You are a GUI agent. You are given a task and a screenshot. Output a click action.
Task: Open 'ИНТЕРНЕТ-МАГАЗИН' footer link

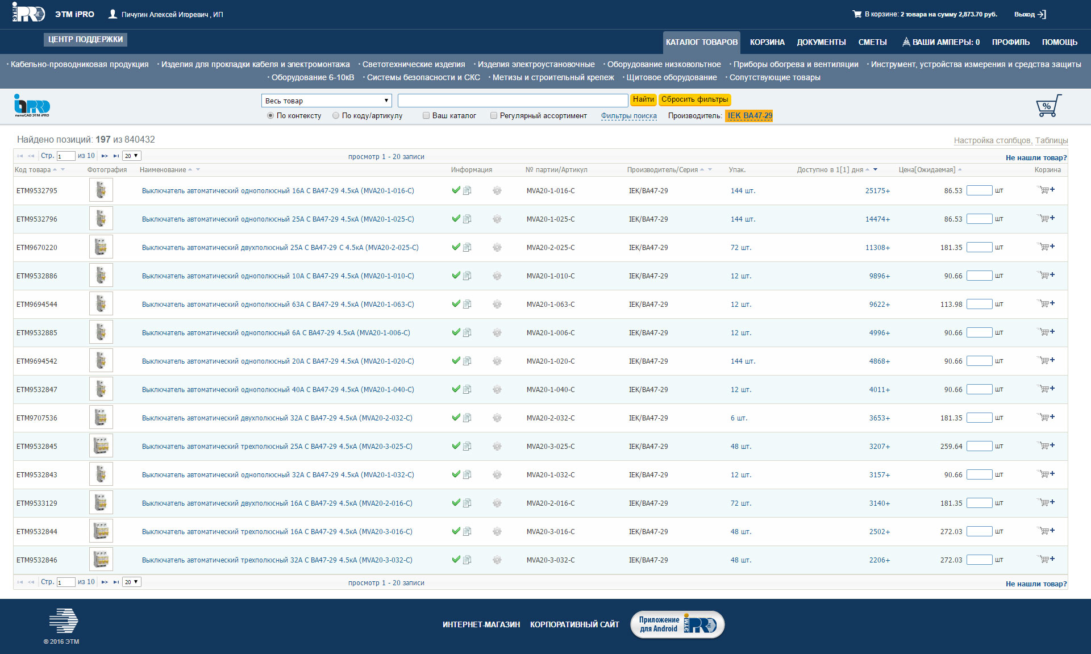tap(481, 624)
